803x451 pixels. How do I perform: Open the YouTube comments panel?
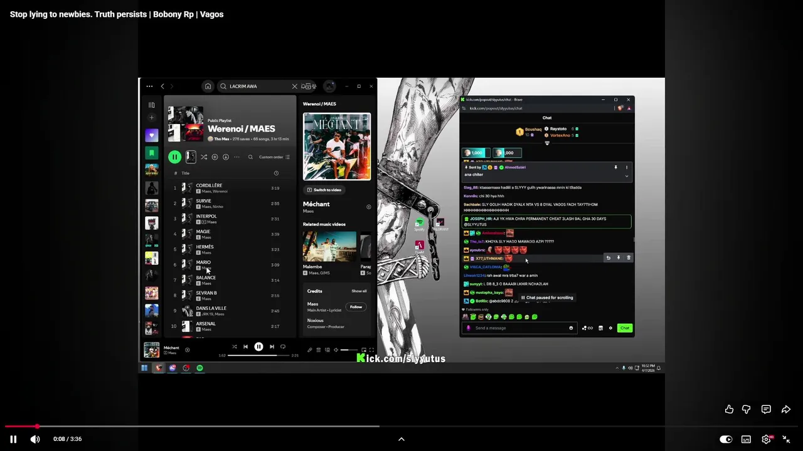[x=766, y=409]
